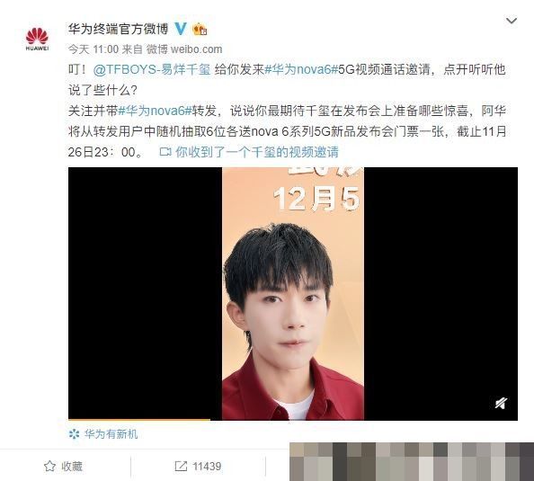The width and height of the screenshot is (534, 481).
Task: Open the 你收到了一个千玺的视频邀请 video link
Action: (x=257, y=152)
